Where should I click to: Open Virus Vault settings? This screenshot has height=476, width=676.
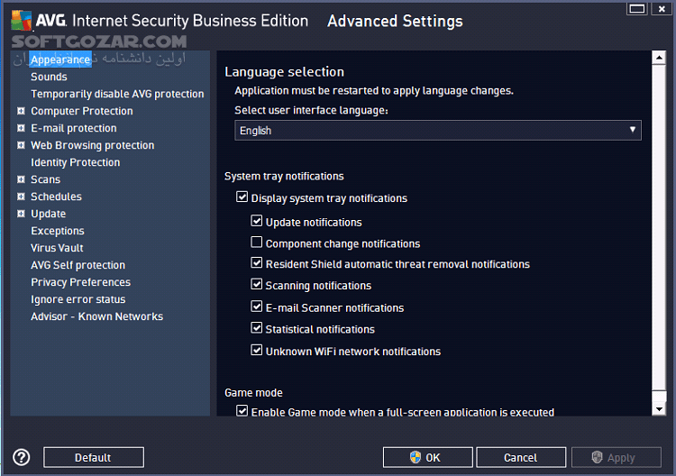tap(57, 248)
